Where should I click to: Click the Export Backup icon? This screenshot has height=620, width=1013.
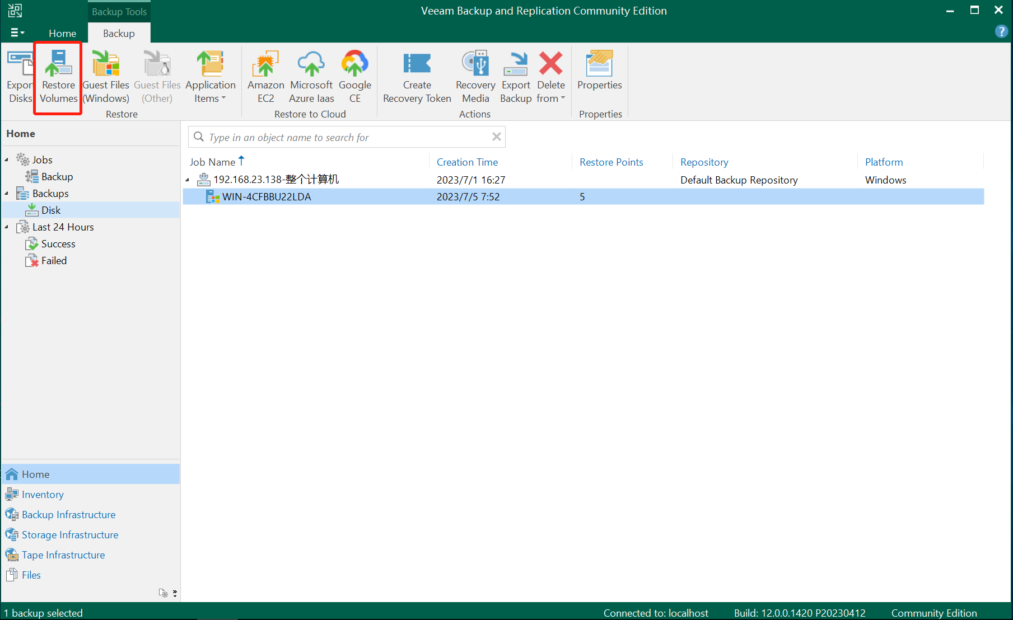516,76
